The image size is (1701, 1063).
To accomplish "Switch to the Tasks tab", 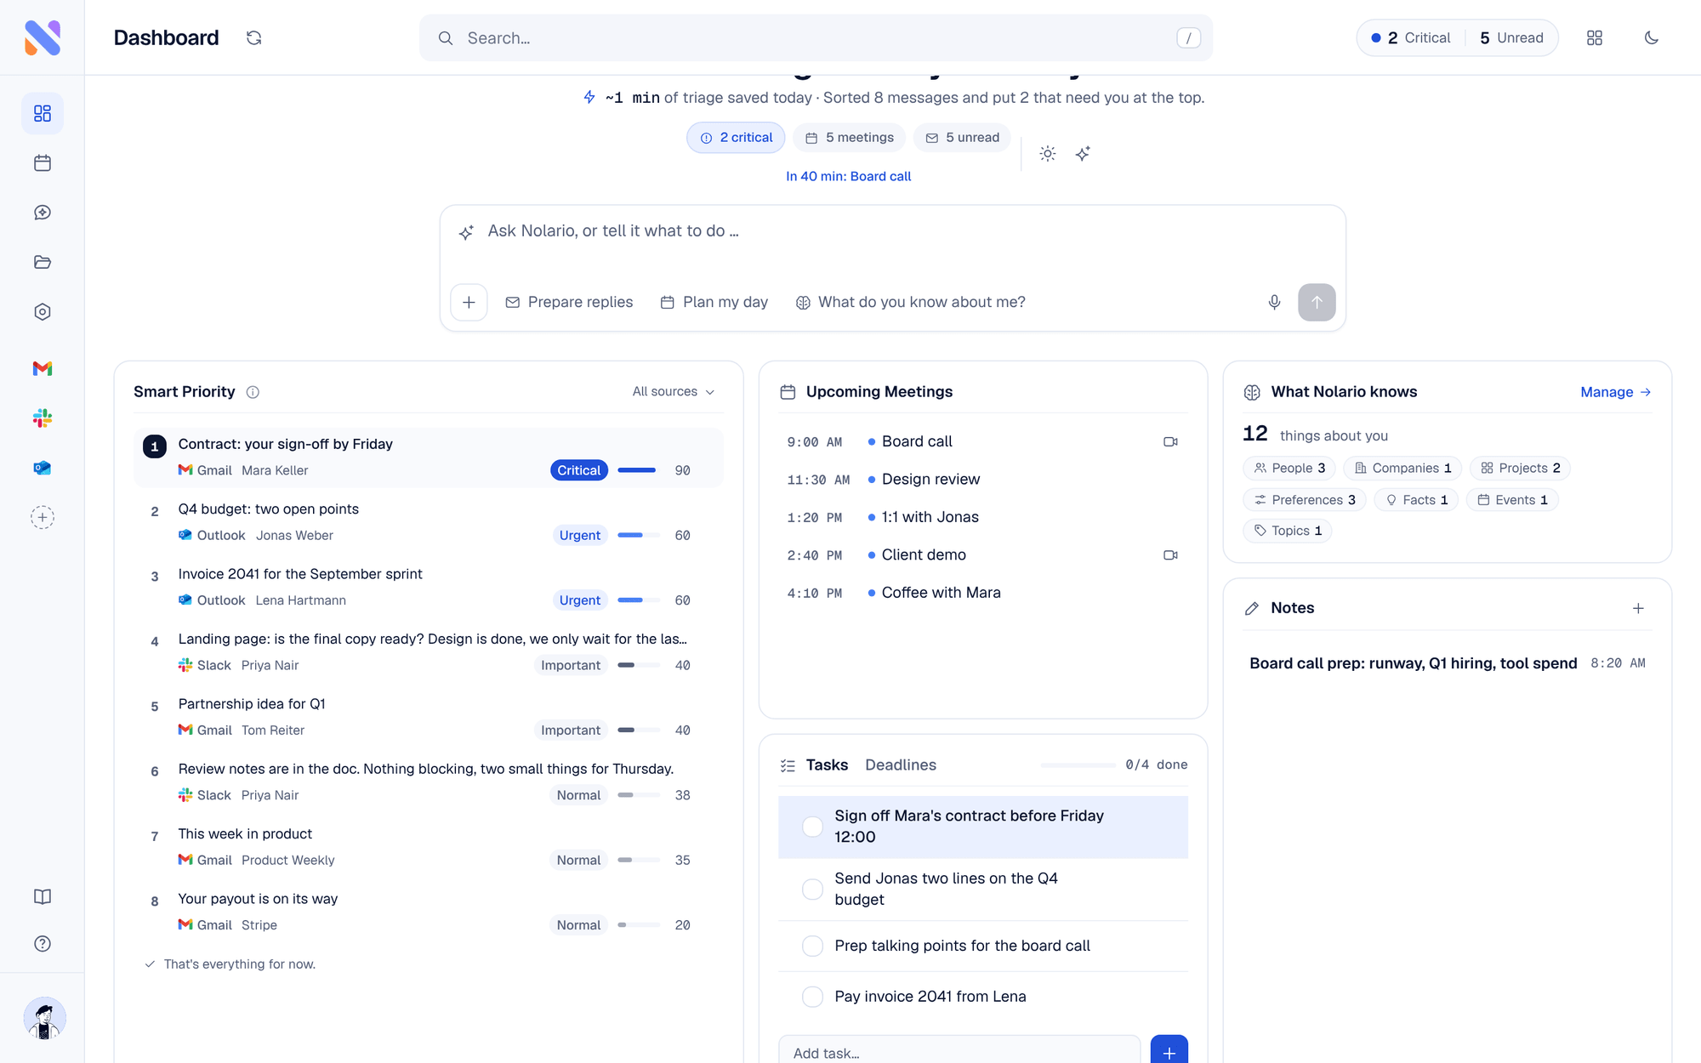I will 827,765.
